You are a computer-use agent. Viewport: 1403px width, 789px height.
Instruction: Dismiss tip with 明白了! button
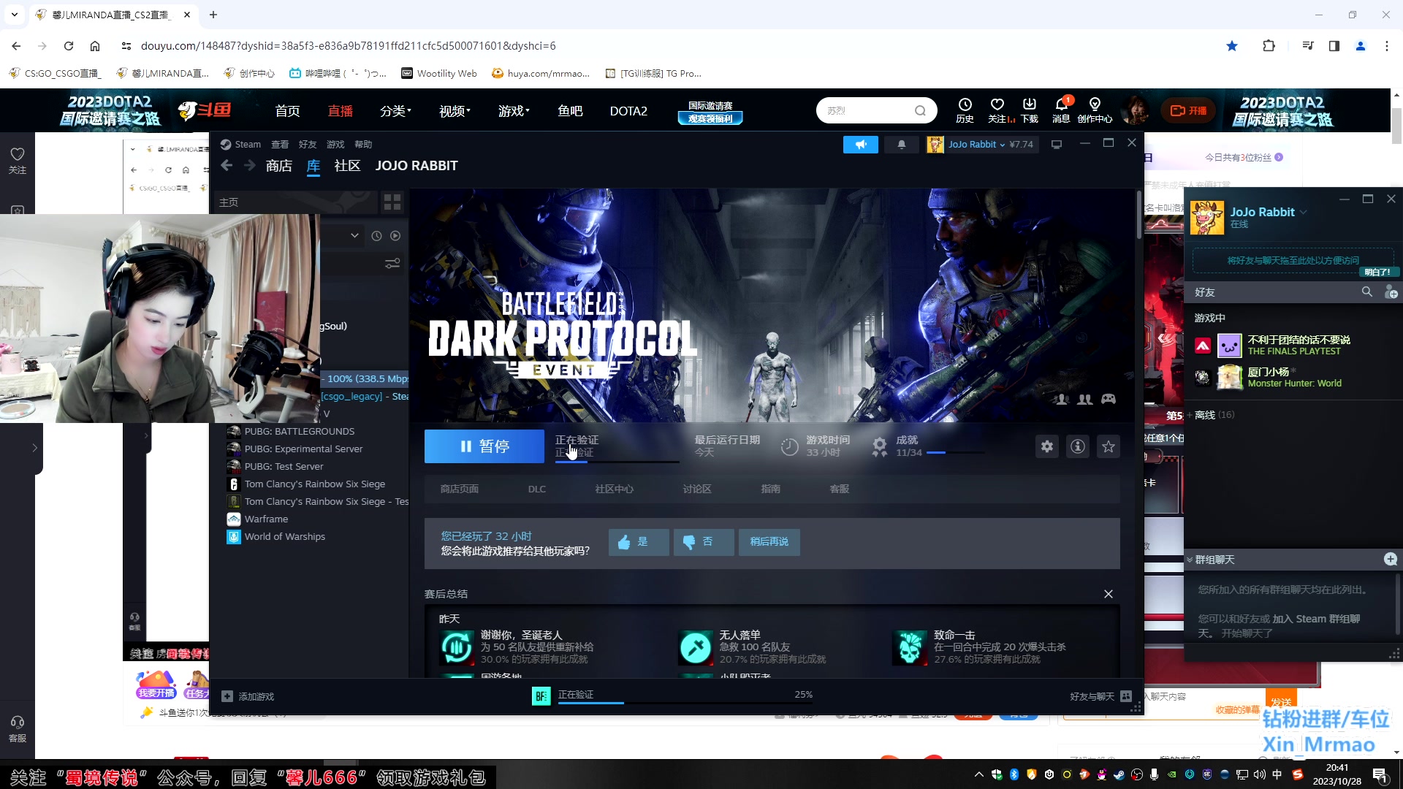[x=1377, y=272]
